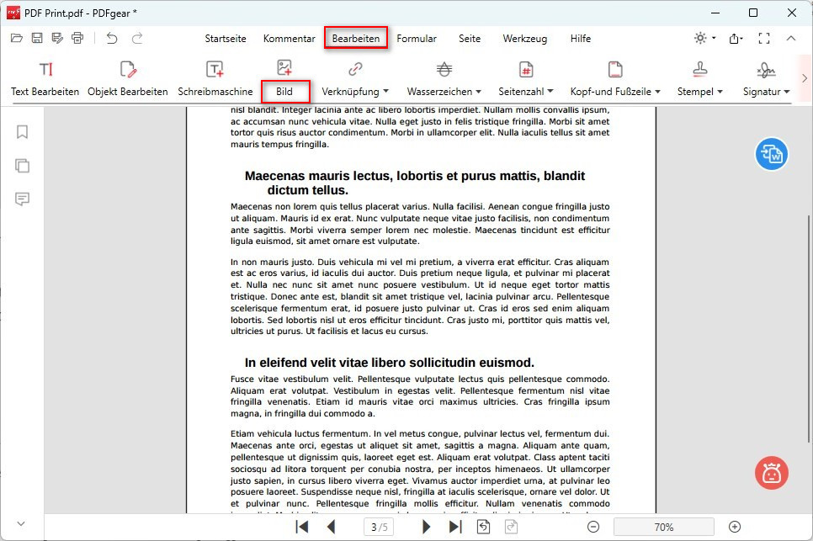This screenshot has width=813, height=541.
Task: Open the Werkzeug ribbon tab
Action: [x=525, y=39]
